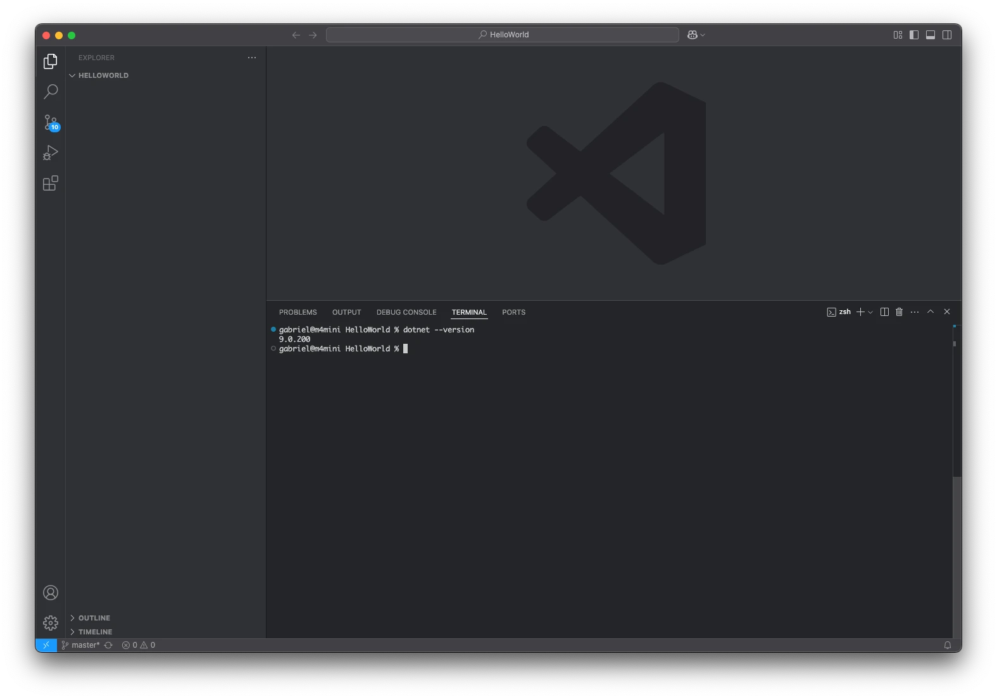Switch to the DEBUG CONSOLE tab

pos(406,312)
